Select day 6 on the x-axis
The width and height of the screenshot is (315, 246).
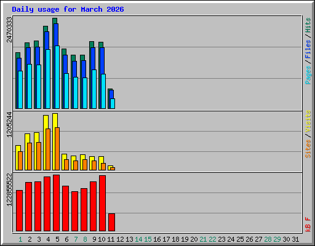coord(66,239)
